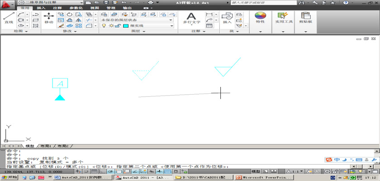Click Save icon in quick access toolbar
Screen dimensions: 380x181
106,2
